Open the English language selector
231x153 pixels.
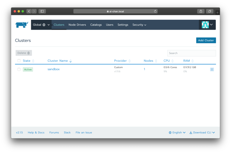click(x=177, y=132)
